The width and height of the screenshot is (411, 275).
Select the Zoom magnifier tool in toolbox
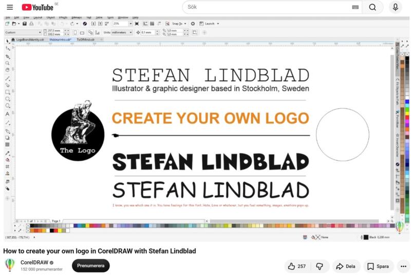[7, 63]
